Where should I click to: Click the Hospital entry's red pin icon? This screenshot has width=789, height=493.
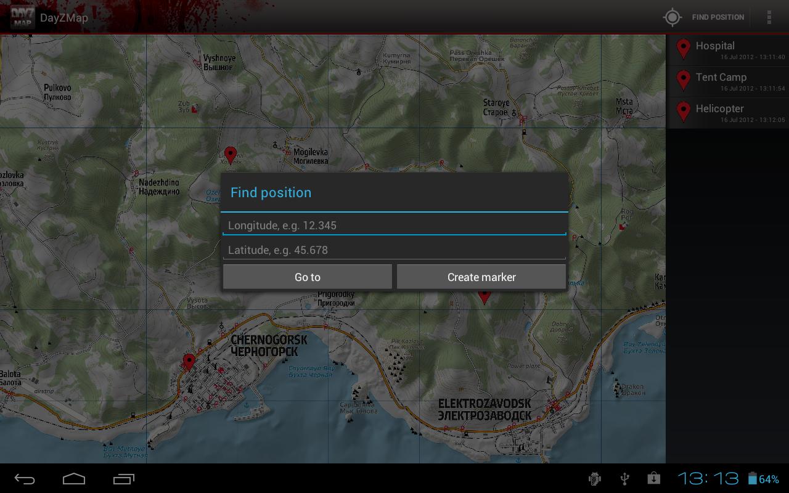click(683, 49)
